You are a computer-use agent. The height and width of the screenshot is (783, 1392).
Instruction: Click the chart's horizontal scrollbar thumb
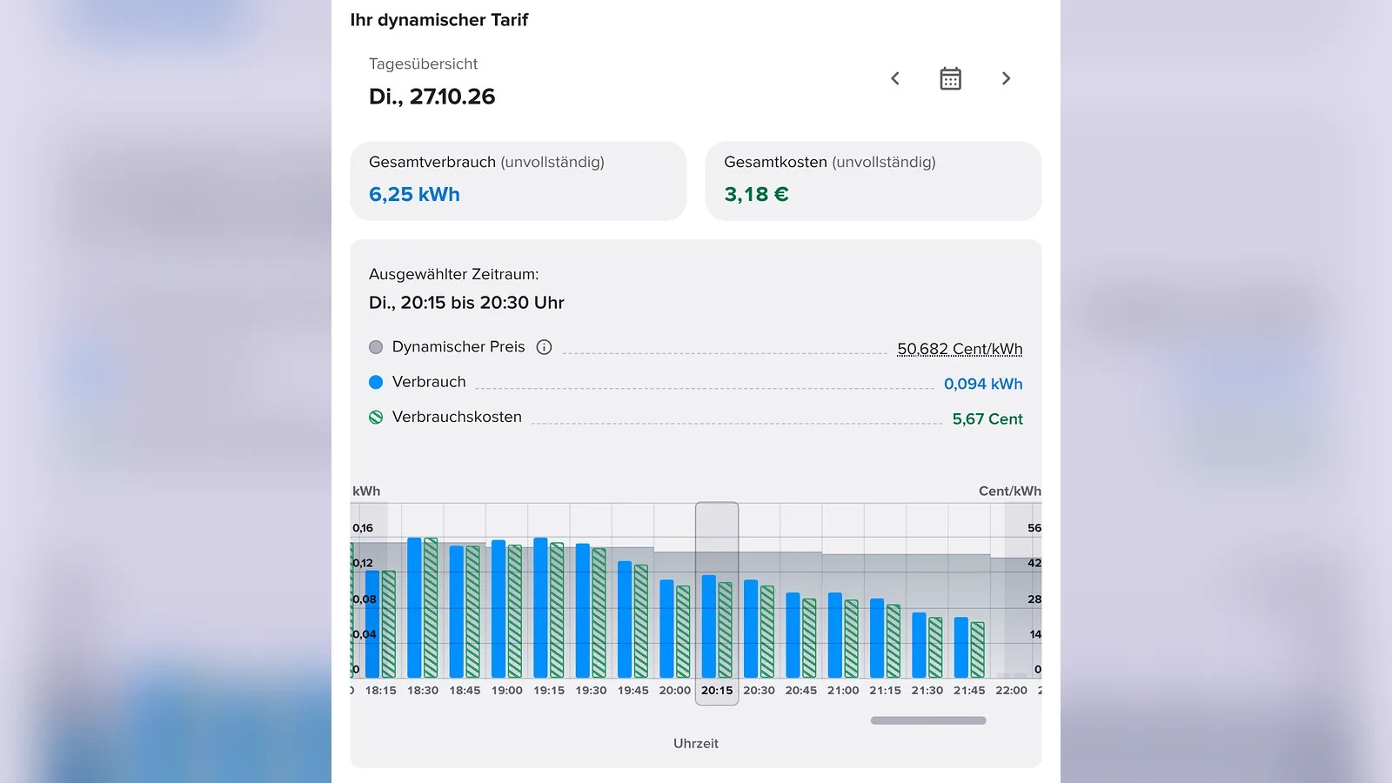pyautogui.click(x=928, y=720)
